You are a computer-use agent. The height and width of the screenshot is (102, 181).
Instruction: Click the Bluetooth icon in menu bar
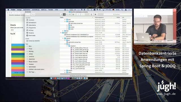click(84, 10)
